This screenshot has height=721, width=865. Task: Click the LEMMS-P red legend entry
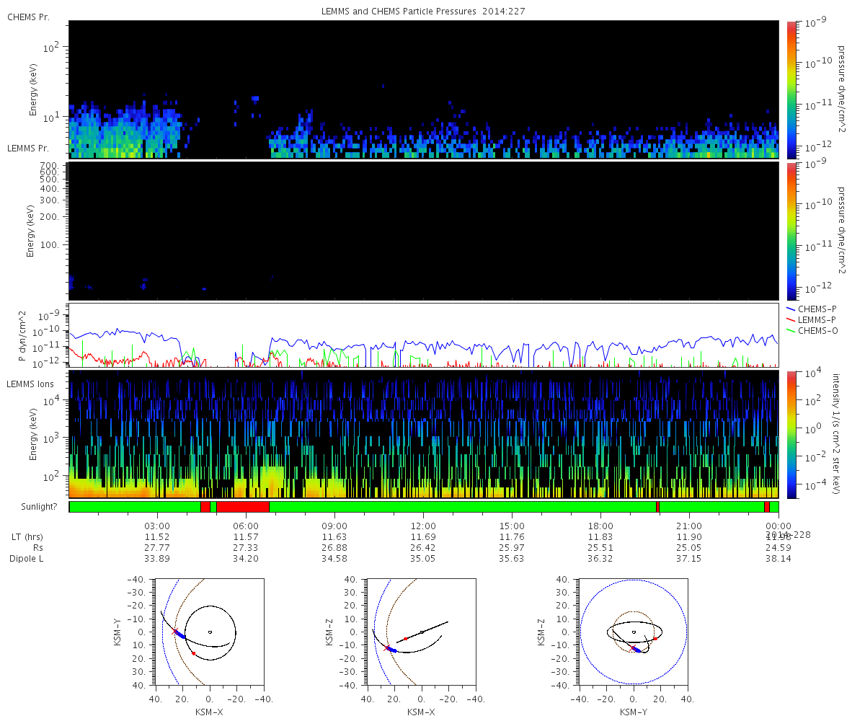(x=816, y=319)
